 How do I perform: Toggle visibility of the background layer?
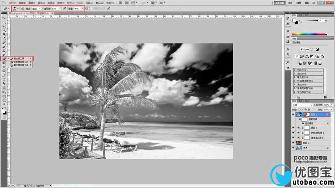pos(293,147)
